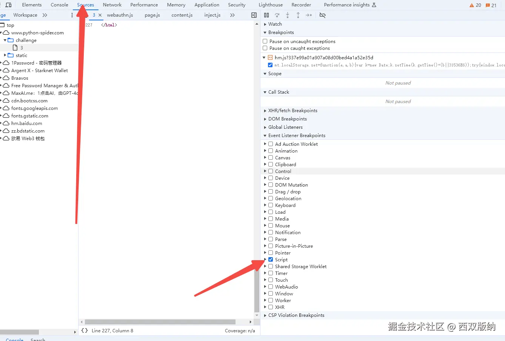Open the Memory tab

(x=176, y=5)
